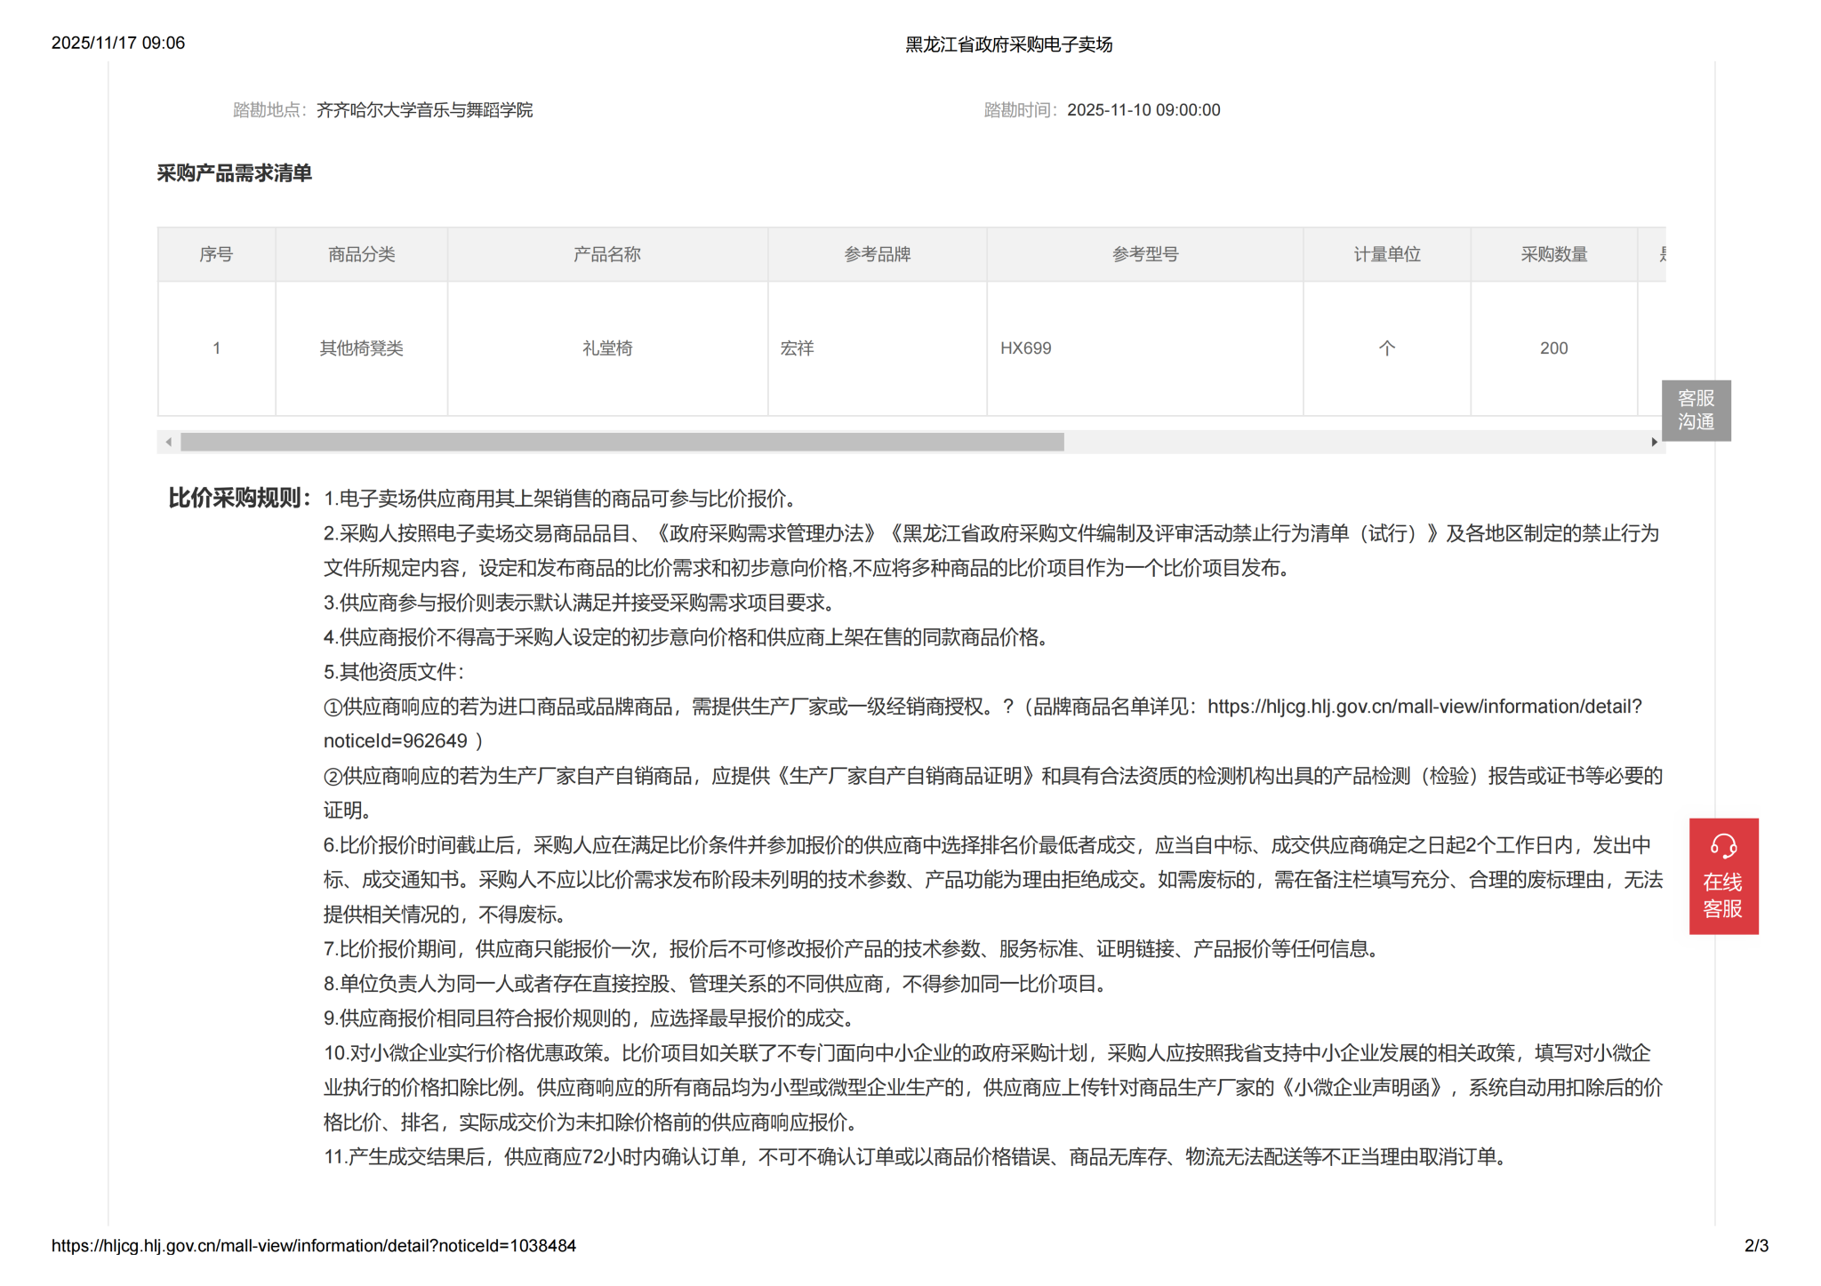
Task: Click the 参考品牌 column header
Action: click(x=877, y=255)
